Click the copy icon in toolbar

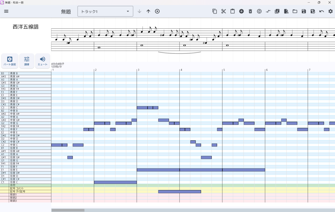tap(215, 11)
